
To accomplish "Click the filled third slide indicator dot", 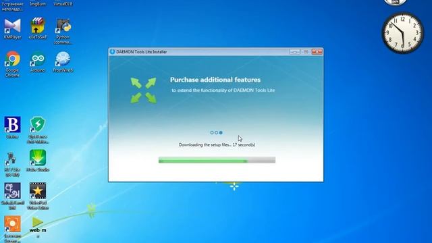I will click(221, 132).
